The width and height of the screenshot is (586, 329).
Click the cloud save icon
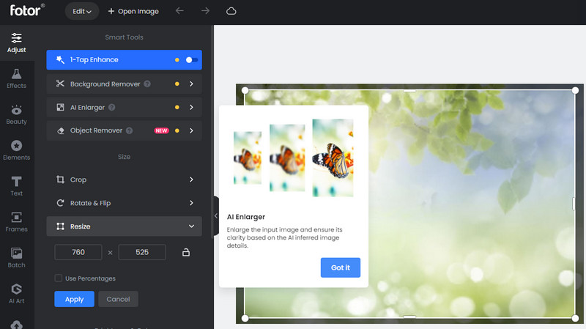pyautogui.click(x=231, y=12)
